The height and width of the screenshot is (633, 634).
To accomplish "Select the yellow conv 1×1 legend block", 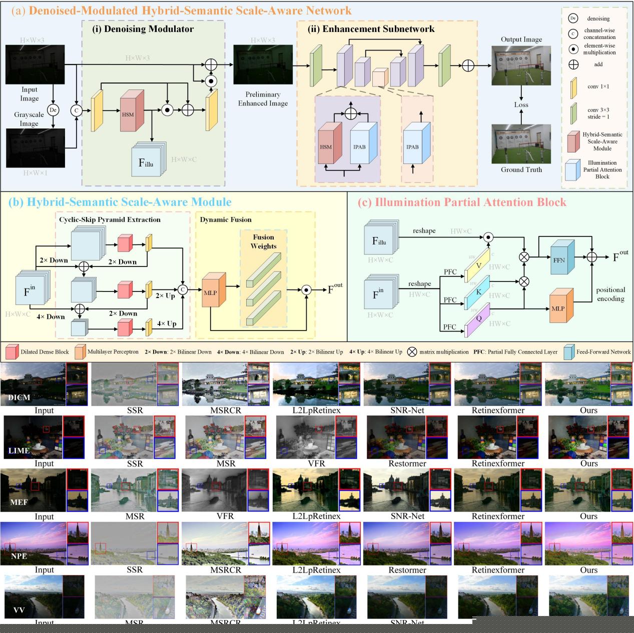I will (573, 87).
